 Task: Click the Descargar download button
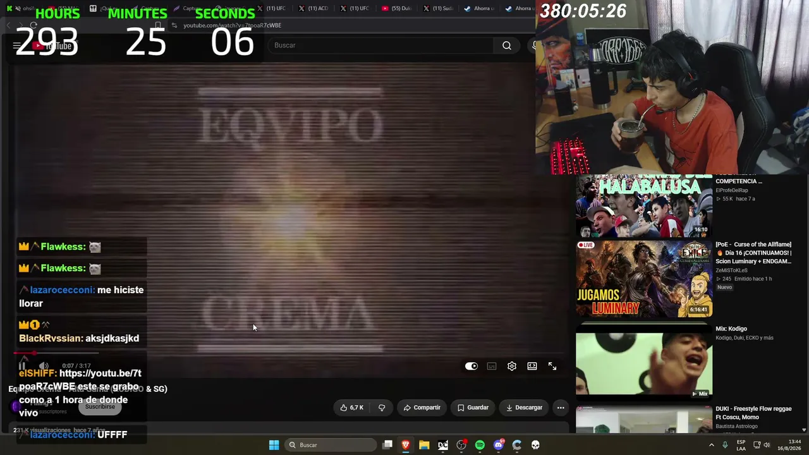pyautogui.click(x=524, y=408)
